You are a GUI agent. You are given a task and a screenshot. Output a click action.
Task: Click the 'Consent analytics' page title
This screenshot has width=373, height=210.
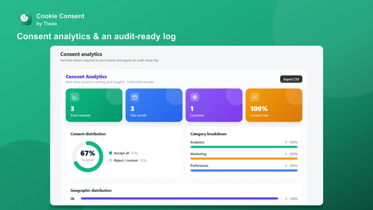tap(81, 54)
